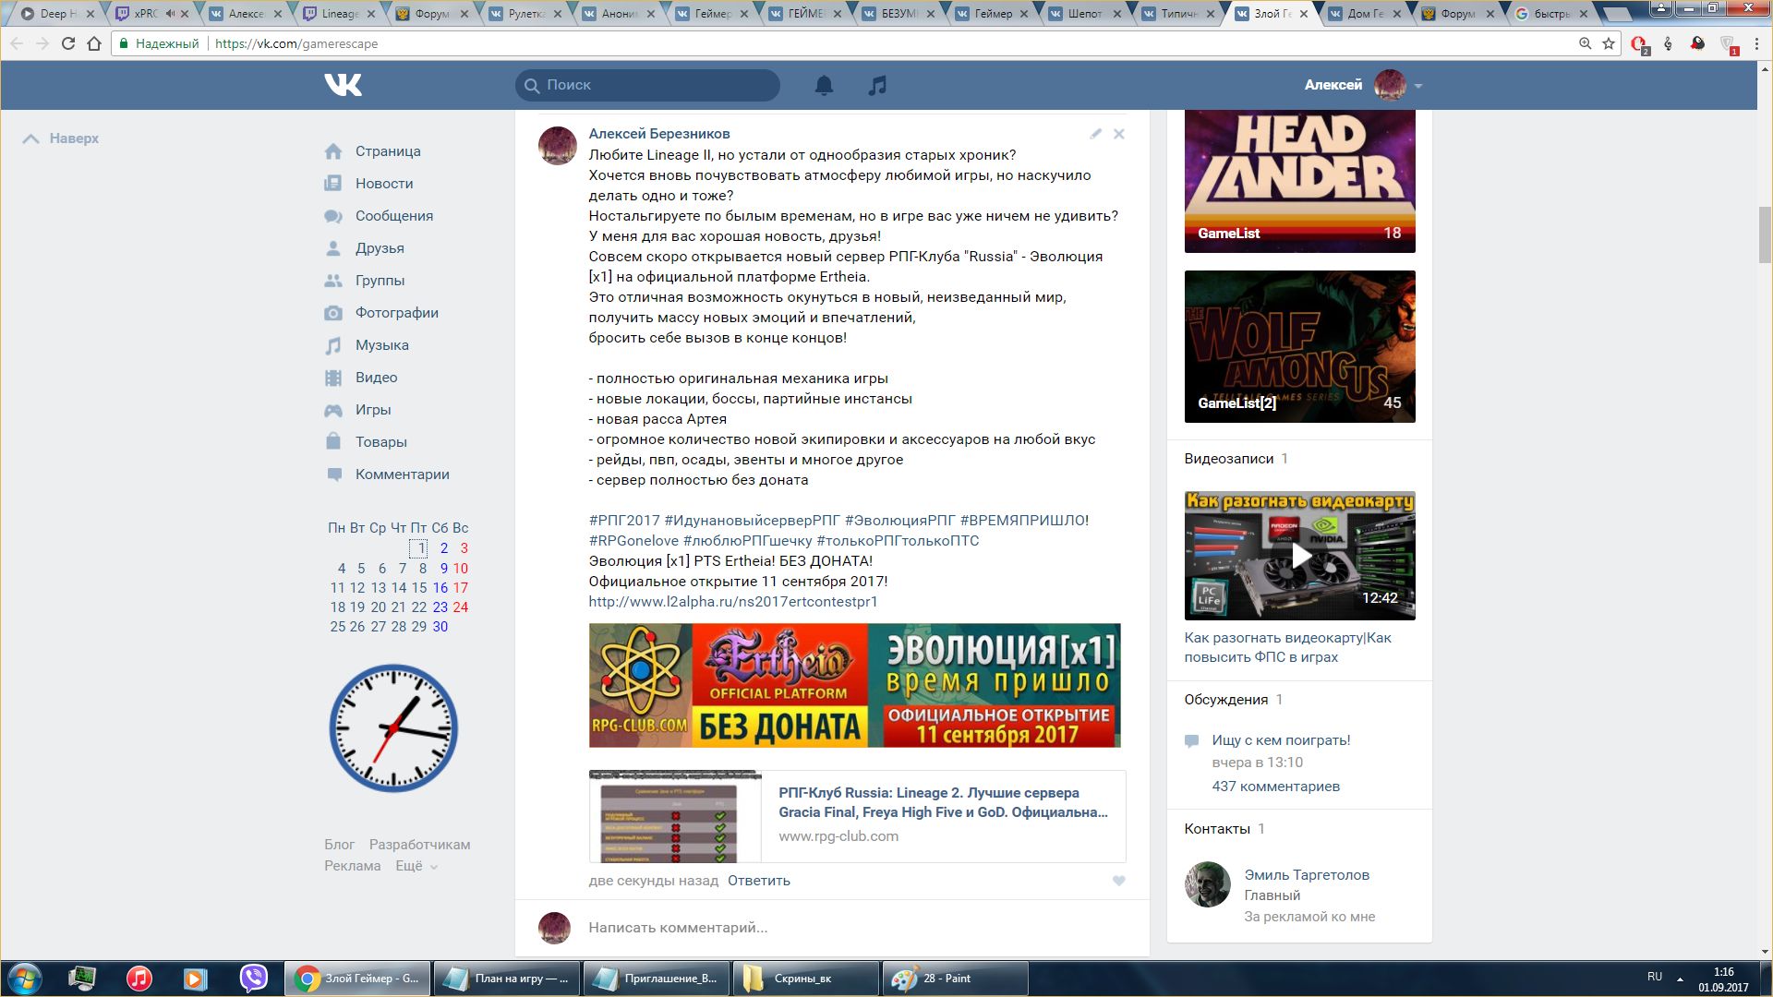Viewport: 1773px width, 997px height.
Task: Open the План на игру taskbar window
Action: point(506,979)
